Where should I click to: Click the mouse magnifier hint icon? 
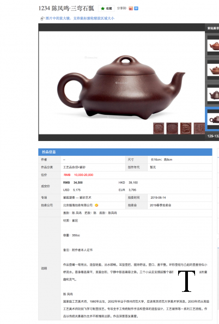[x=42, y=19]
